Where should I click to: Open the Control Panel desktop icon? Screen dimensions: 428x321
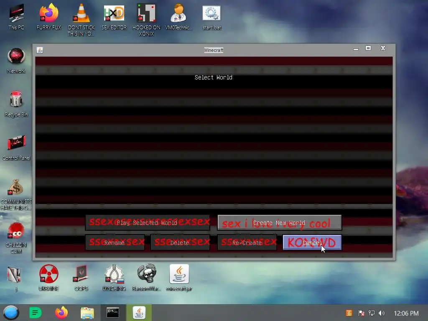(x=16, y=148)
